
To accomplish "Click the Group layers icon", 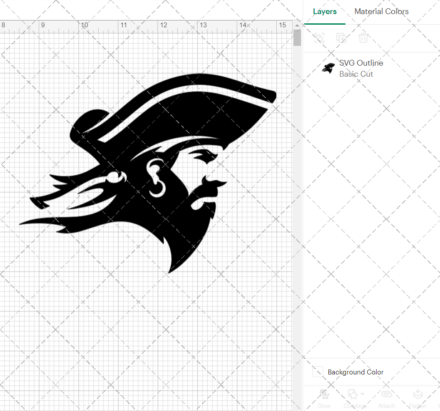I will pos(319,38).
